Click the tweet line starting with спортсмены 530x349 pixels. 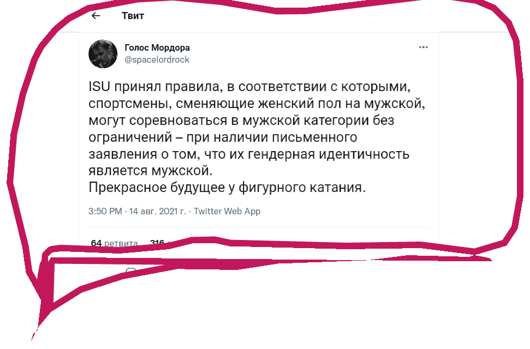(257, 104)
